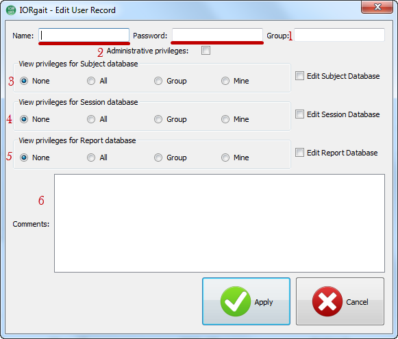Choose Mine for Session database view privileges
Screen dimensions: 398x339
[225, 119]
